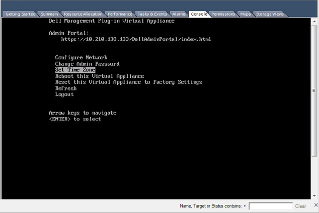
Task: Open the Getting Started tab
Action: [x=20, y=14]
